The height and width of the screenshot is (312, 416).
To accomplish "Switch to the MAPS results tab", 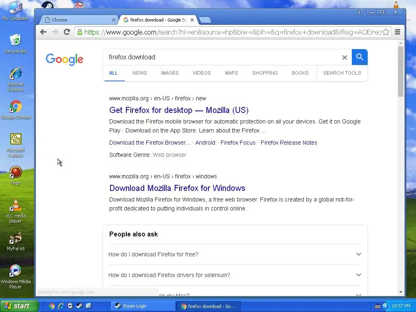I will tap(231, 73).
